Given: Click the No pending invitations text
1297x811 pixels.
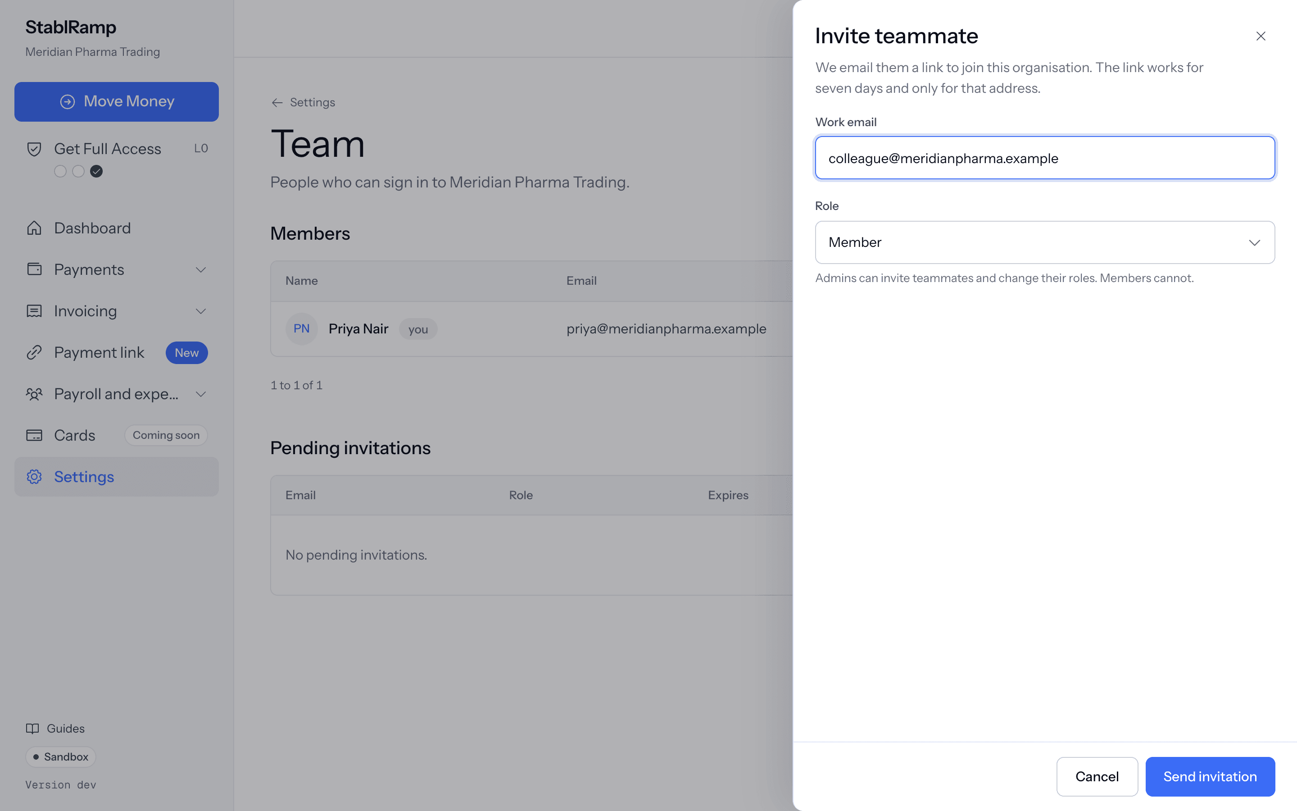Looking at the screenshot, I should pos(356,555).
